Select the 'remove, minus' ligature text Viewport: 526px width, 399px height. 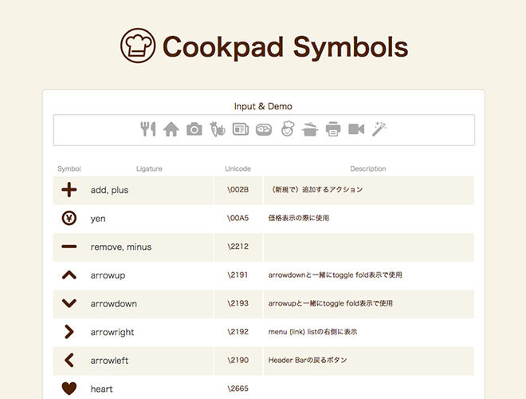tap(121, 247)
